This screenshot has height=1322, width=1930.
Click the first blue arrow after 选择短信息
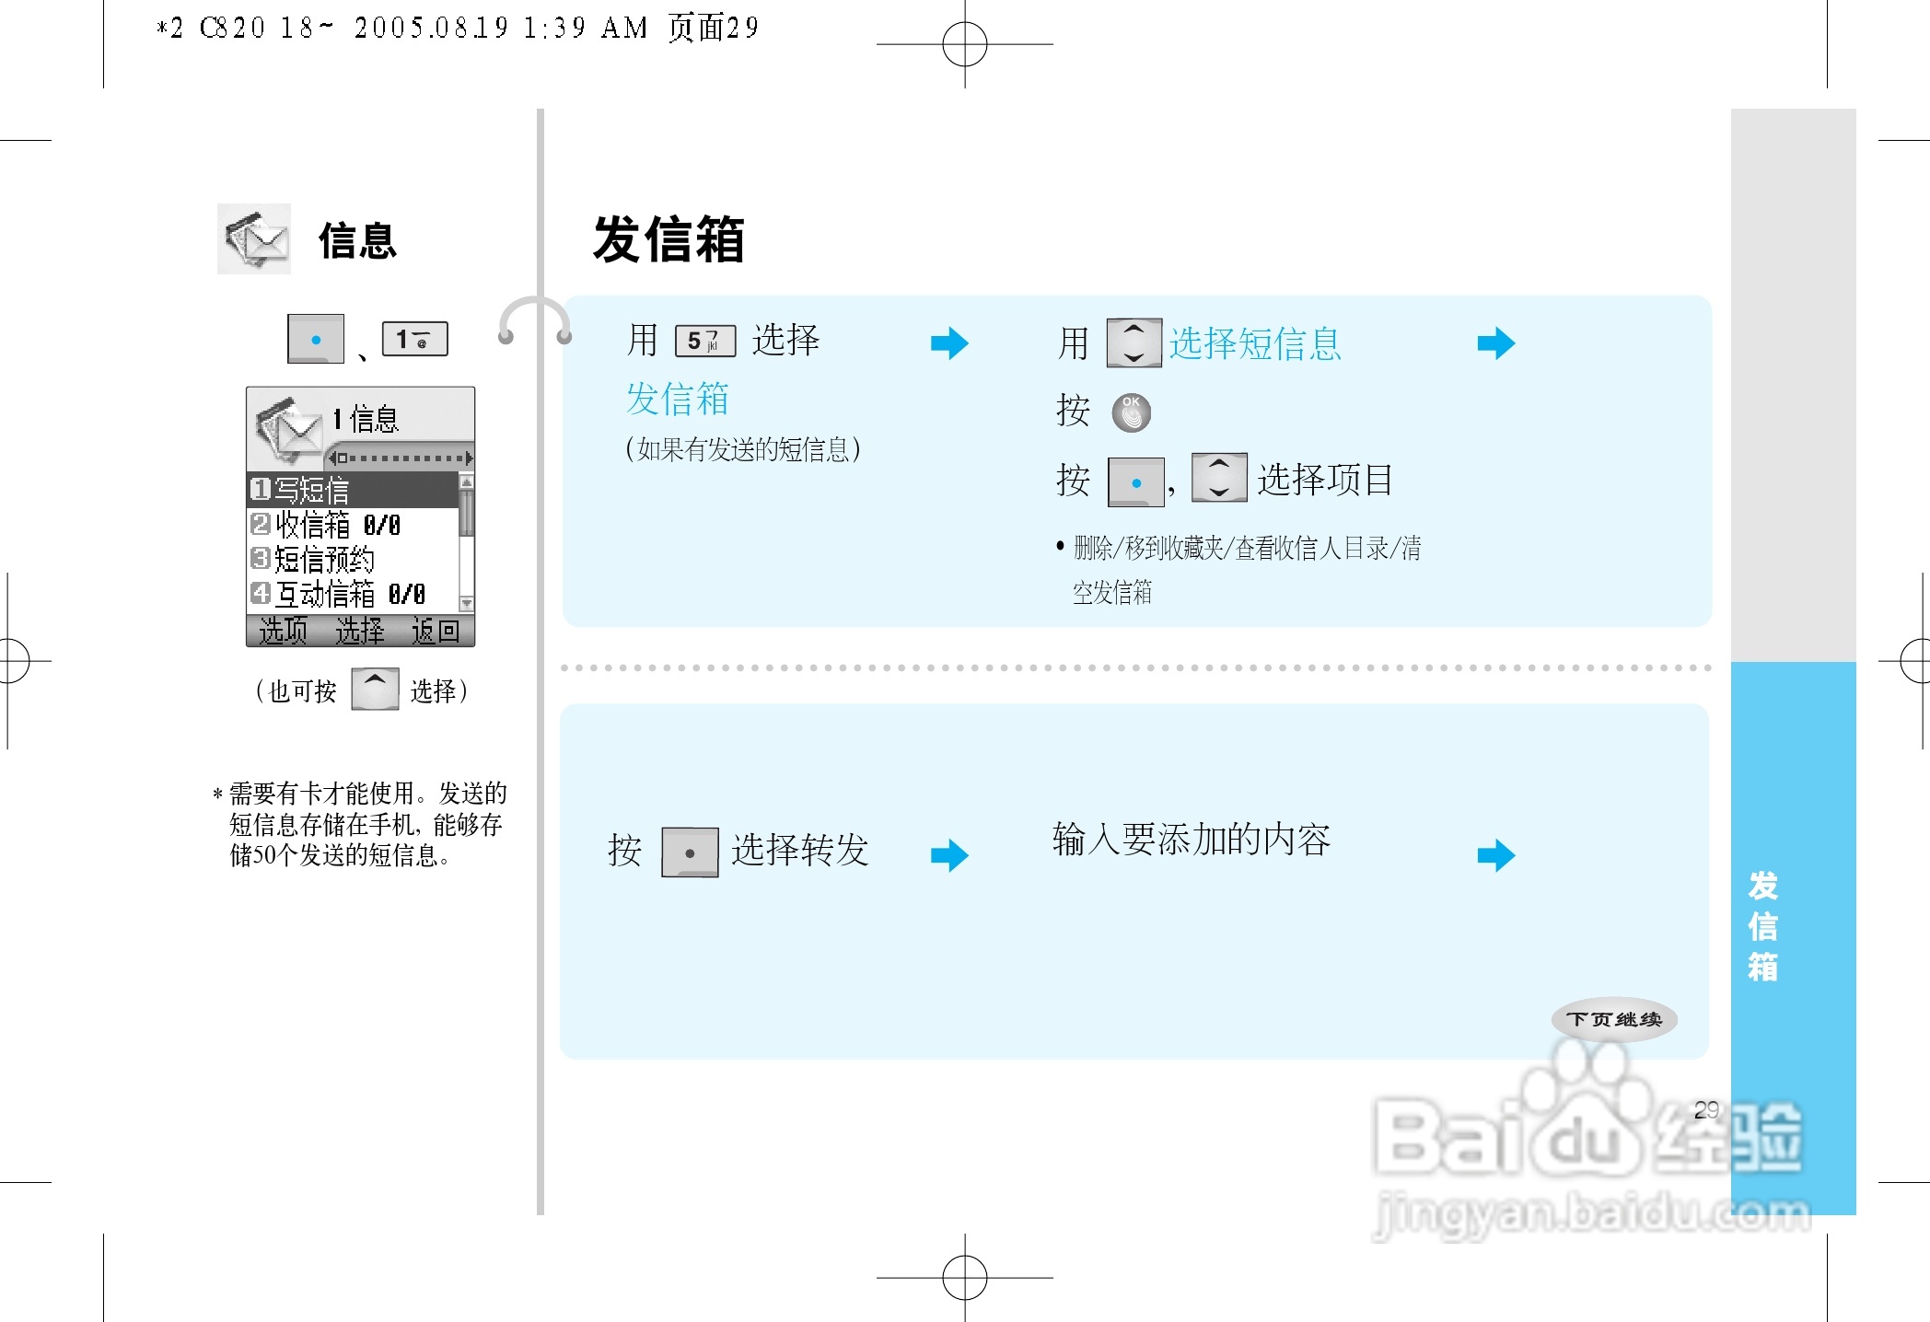point(1496,342)
